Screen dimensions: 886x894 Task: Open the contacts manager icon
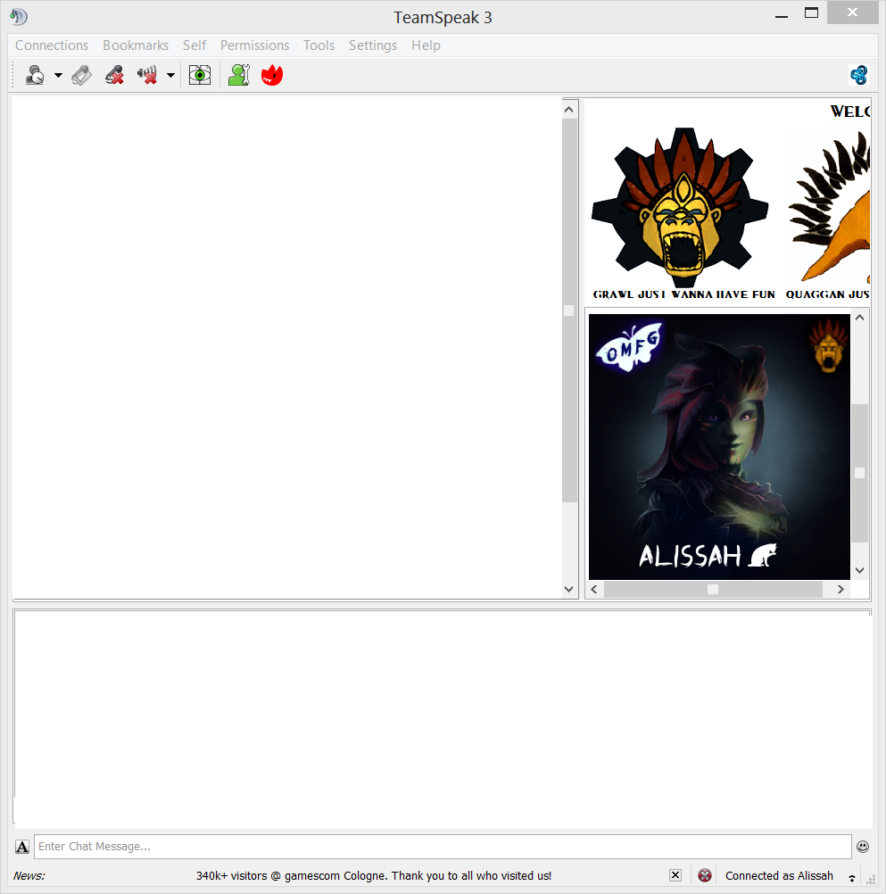(239, 75)
